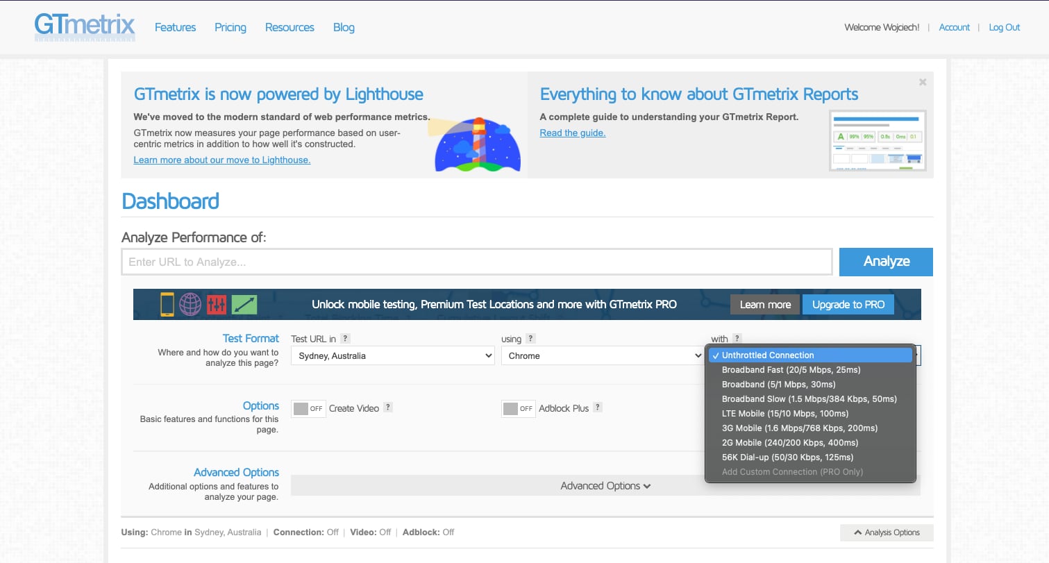Open the Resources nav item

coord(289,27)
